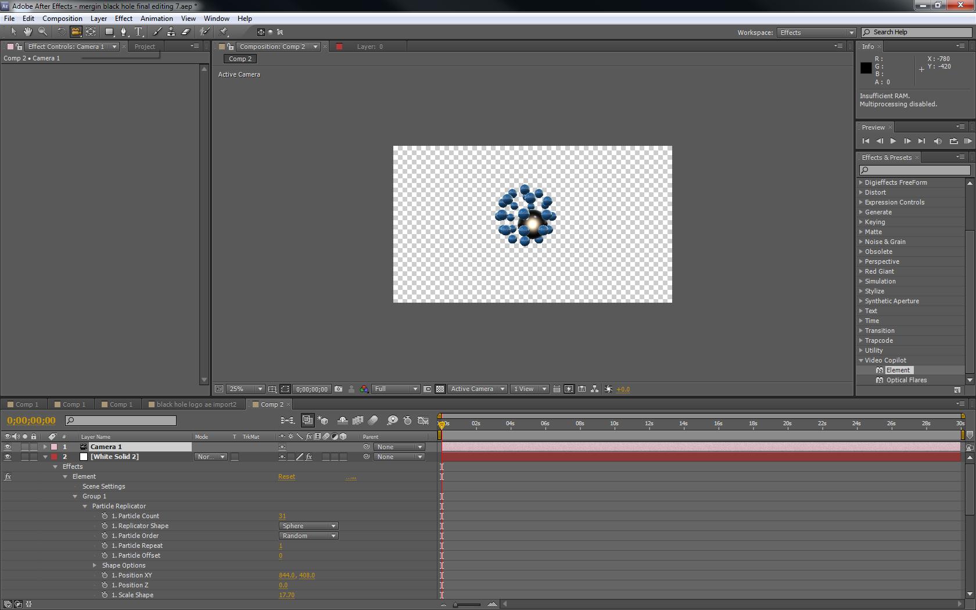
Task: Click the timeline zoom slider
Action: click(467, 605)
